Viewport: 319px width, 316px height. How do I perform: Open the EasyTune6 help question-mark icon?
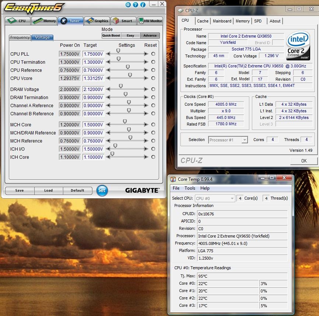click(x=136, y=5)
